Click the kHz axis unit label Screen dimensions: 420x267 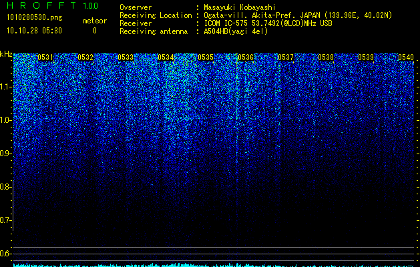pos(6,54)
